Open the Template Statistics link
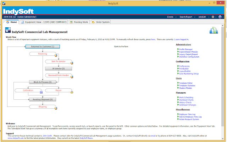The image size is (227, 142). click(187, 86)
